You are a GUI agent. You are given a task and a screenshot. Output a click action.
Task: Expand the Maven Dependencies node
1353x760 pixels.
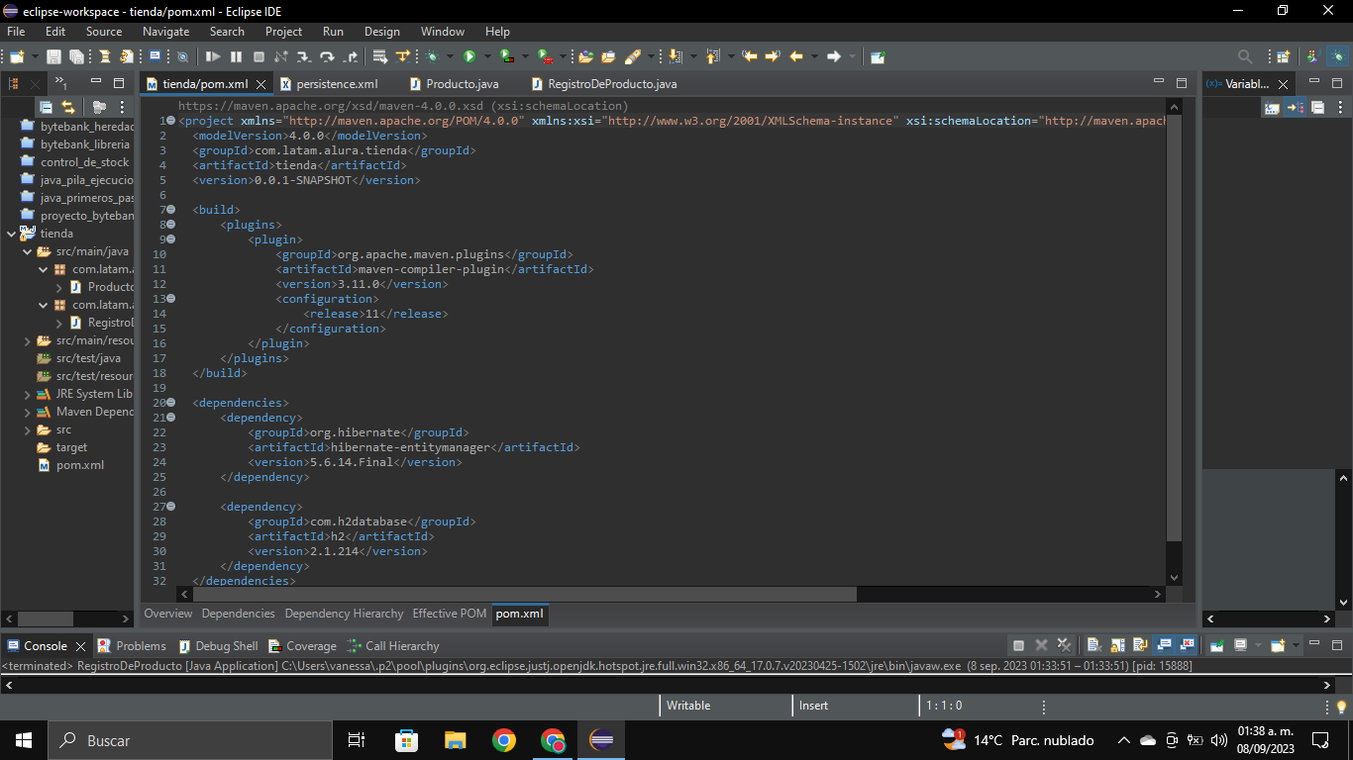(x=28, y=412)
